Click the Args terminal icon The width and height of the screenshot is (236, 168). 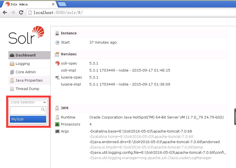(57, 131)
